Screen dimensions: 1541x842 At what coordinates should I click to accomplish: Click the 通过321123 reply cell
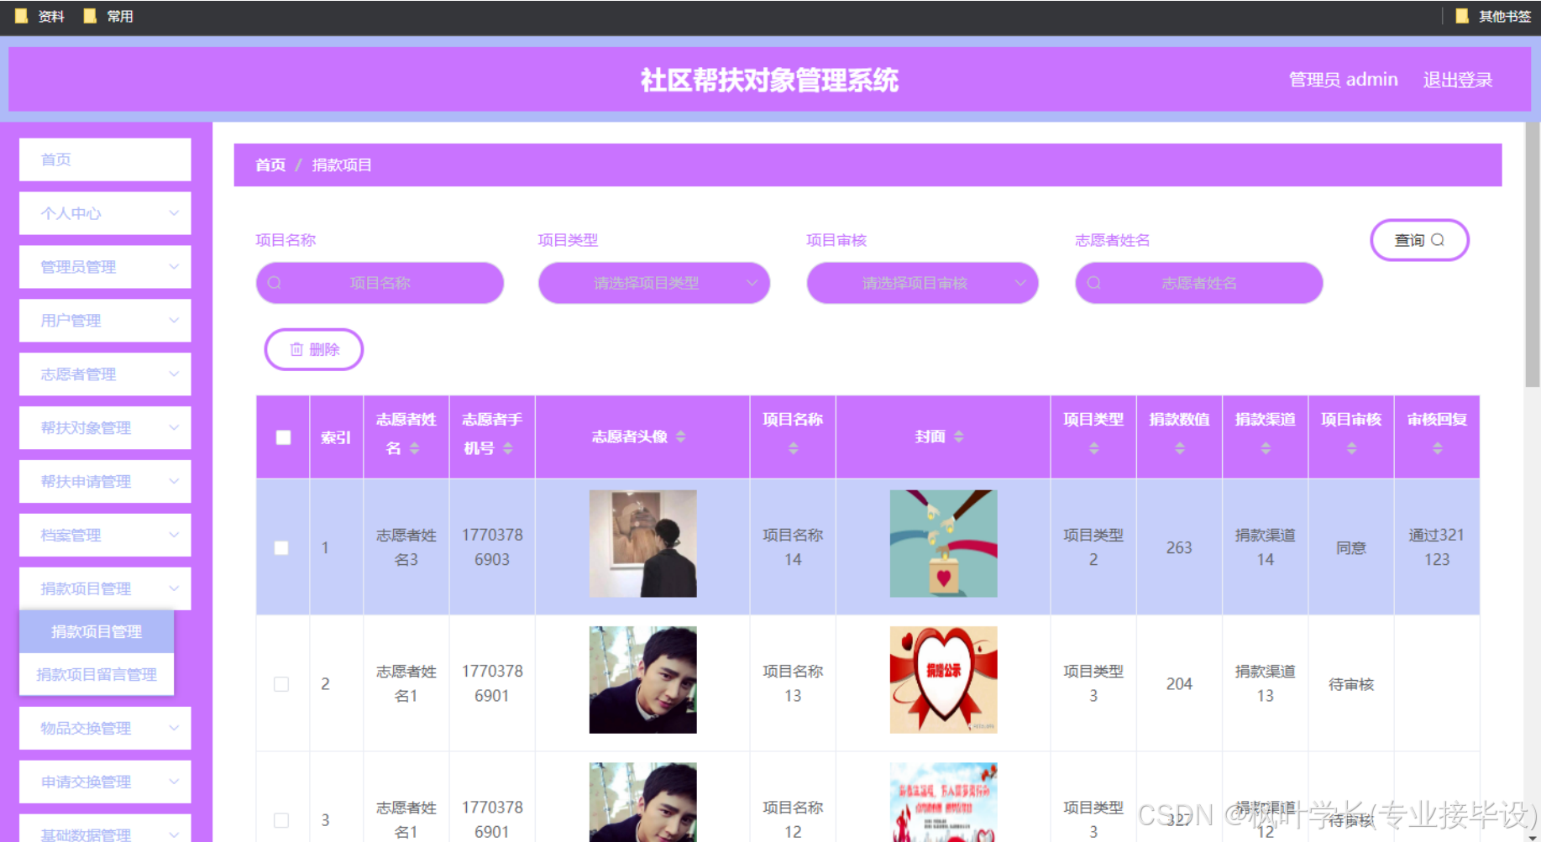(1437, 547)
